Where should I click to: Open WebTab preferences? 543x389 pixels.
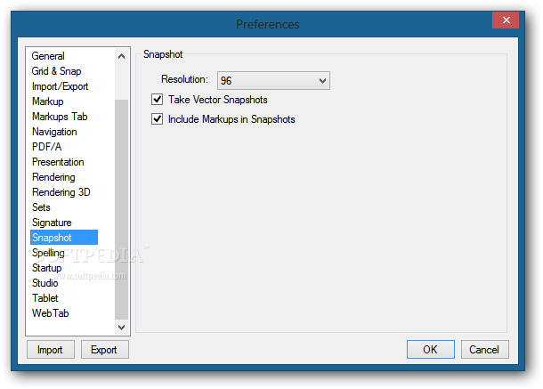point(51,313)
